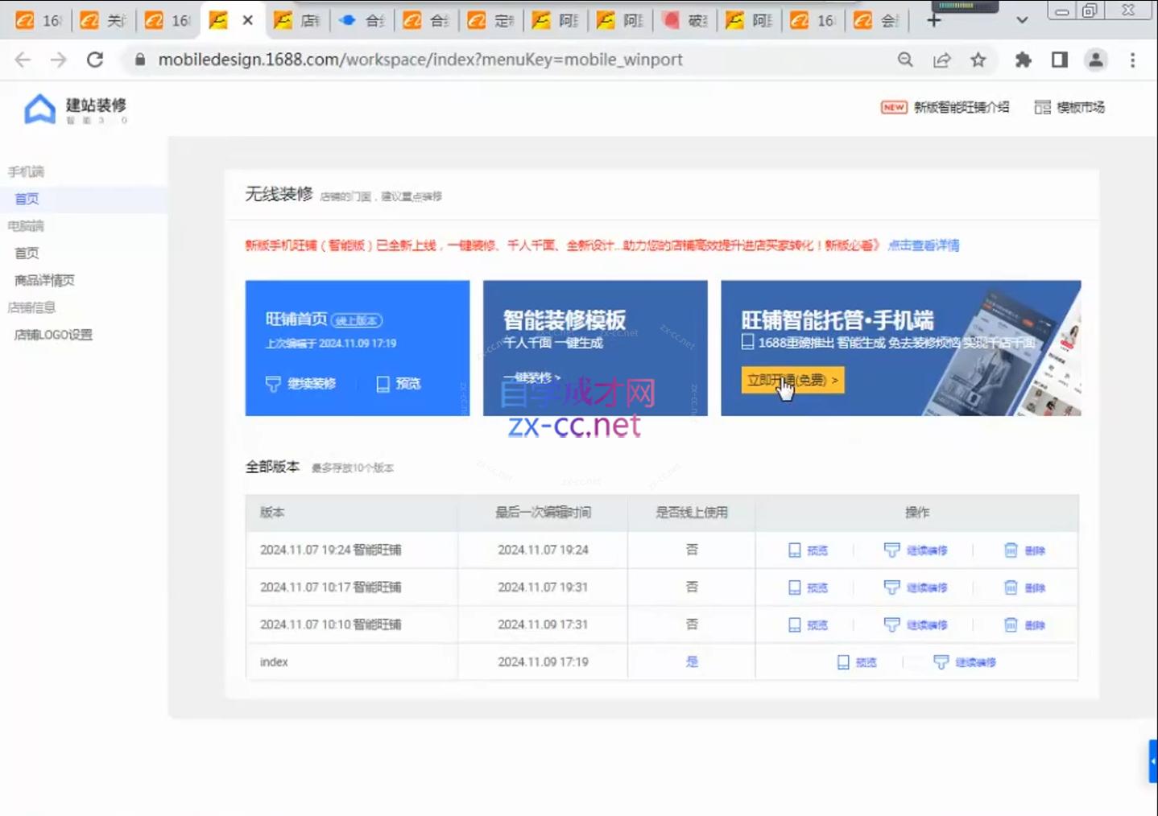
Task: Open the zoom magnifier icon in address bar
Action: (x=905, y=60)
